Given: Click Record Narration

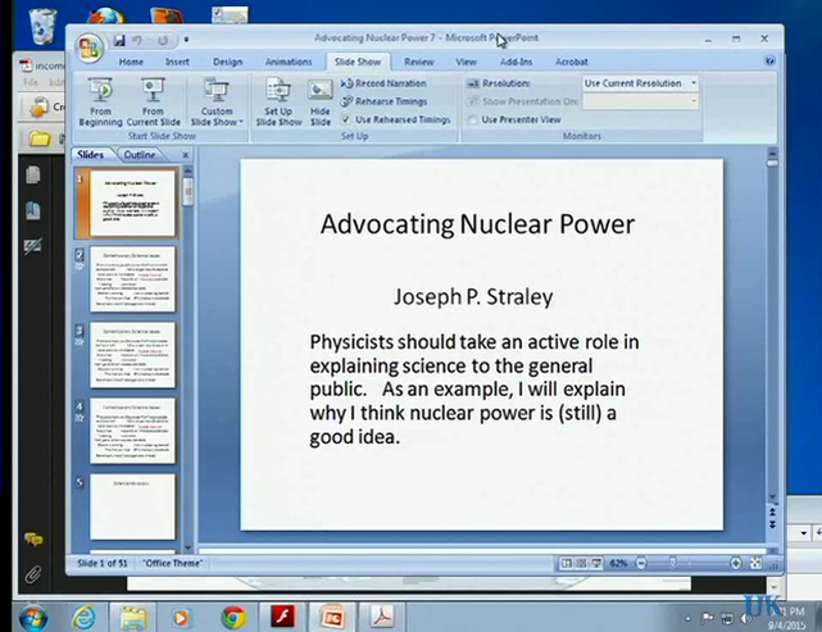Looking at the screenshot, I should (x=384, y=83).
